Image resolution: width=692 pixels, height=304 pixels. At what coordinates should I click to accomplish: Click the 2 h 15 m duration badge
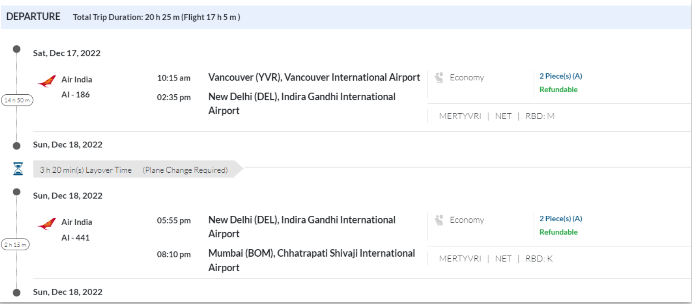(x=15, y=245)
